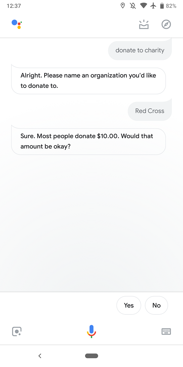Tap the $10.00 donation prompt bubble

(x=88, y=141)
